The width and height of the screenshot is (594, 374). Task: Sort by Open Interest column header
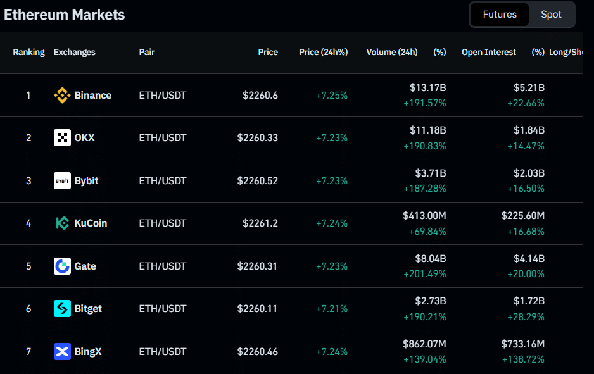click(x=488, y=53)
